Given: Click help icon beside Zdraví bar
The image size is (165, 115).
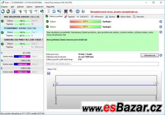Looking at the screenshot, I should pos(161,27).
